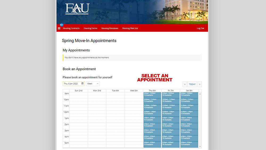Go to previous week arrow

click(185, 84)
